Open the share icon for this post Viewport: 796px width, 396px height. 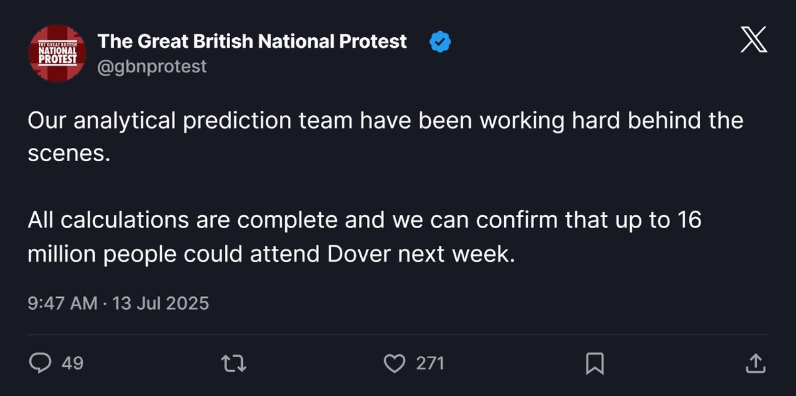[x=756, y=363]
